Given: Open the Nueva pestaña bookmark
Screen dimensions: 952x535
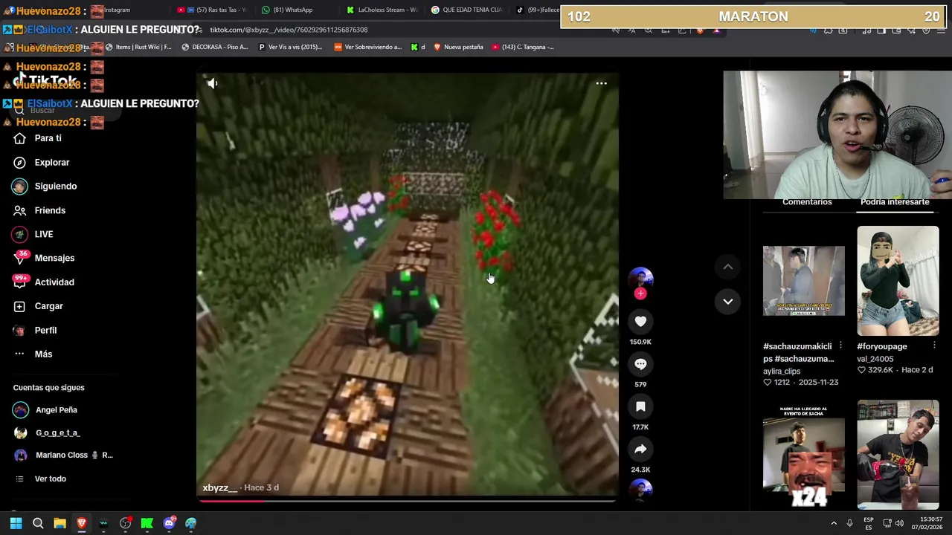Looking at the screenshot, I should 458,47.
